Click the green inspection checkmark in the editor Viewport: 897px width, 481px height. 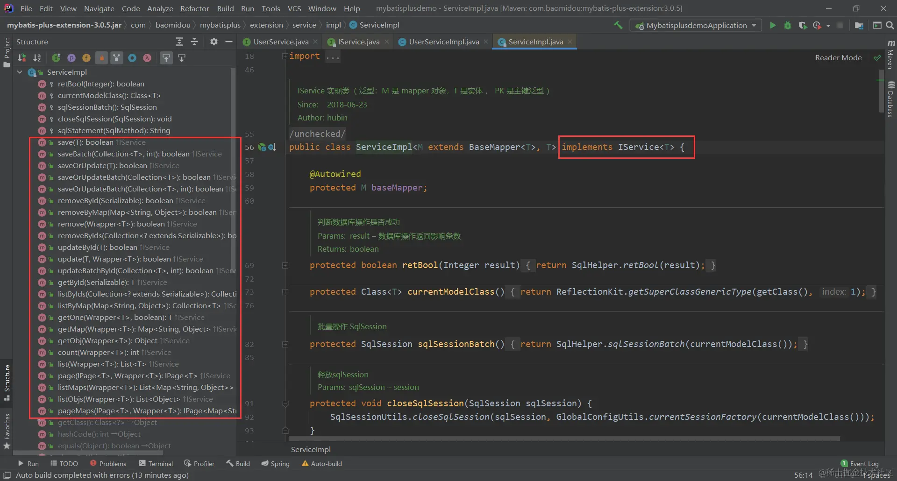[877, 58]
